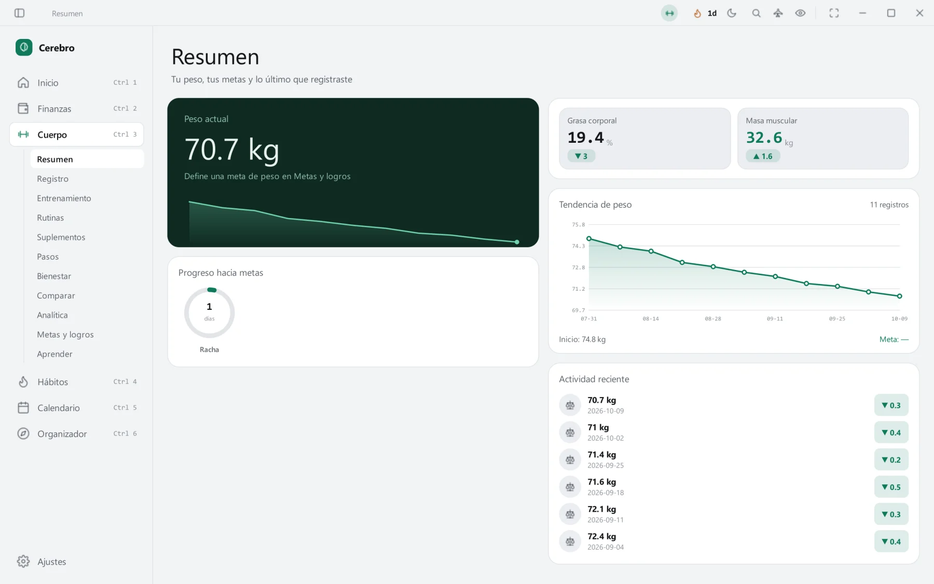
Task: Click the Hábitos flame icon
Action: 23,382
